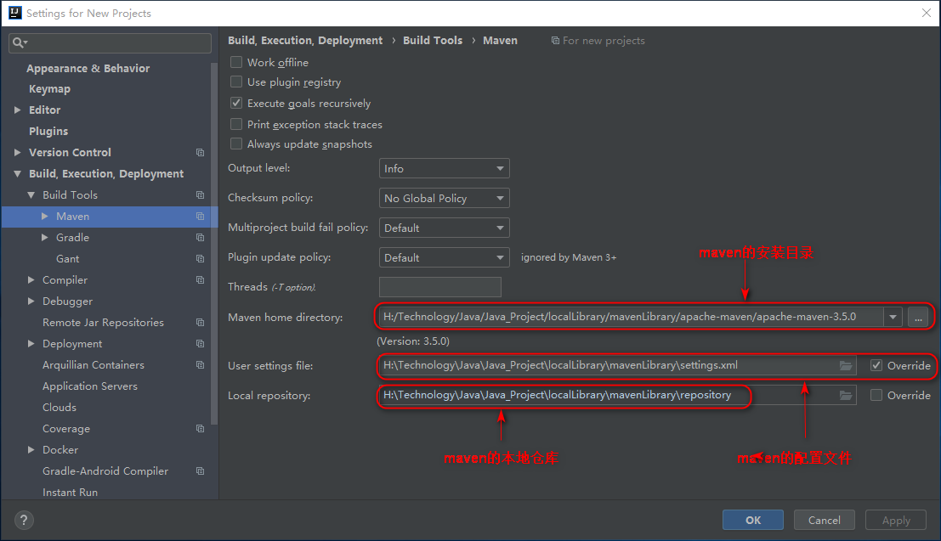Image resolution: width=941 pixels, height=541 pixels.
Task: Enable Print exception stack traces
Action: point(236,124)
